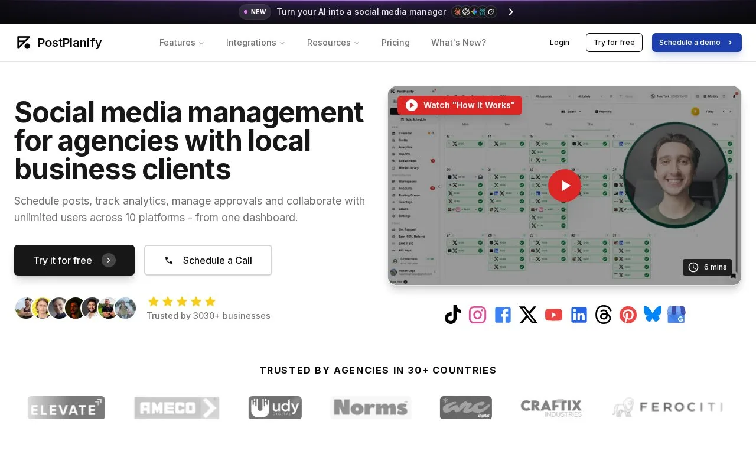Viewport: 756px width, 473px height.
Task: Click the ELEVATE agency logo
Action: point(66,408)
